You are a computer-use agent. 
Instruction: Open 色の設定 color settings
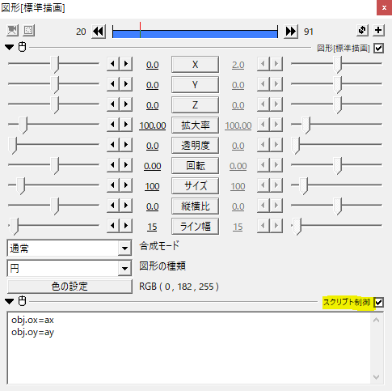pos(70,287)
